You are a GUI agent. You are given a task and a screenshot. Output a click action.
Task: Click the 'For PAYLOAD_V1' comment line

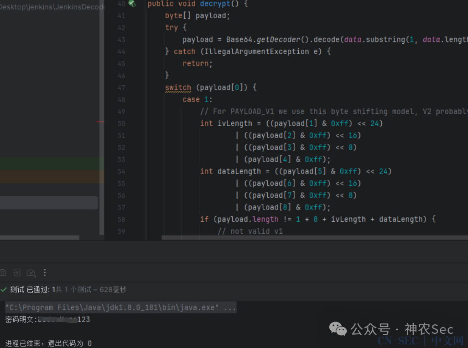coord(334,112)
